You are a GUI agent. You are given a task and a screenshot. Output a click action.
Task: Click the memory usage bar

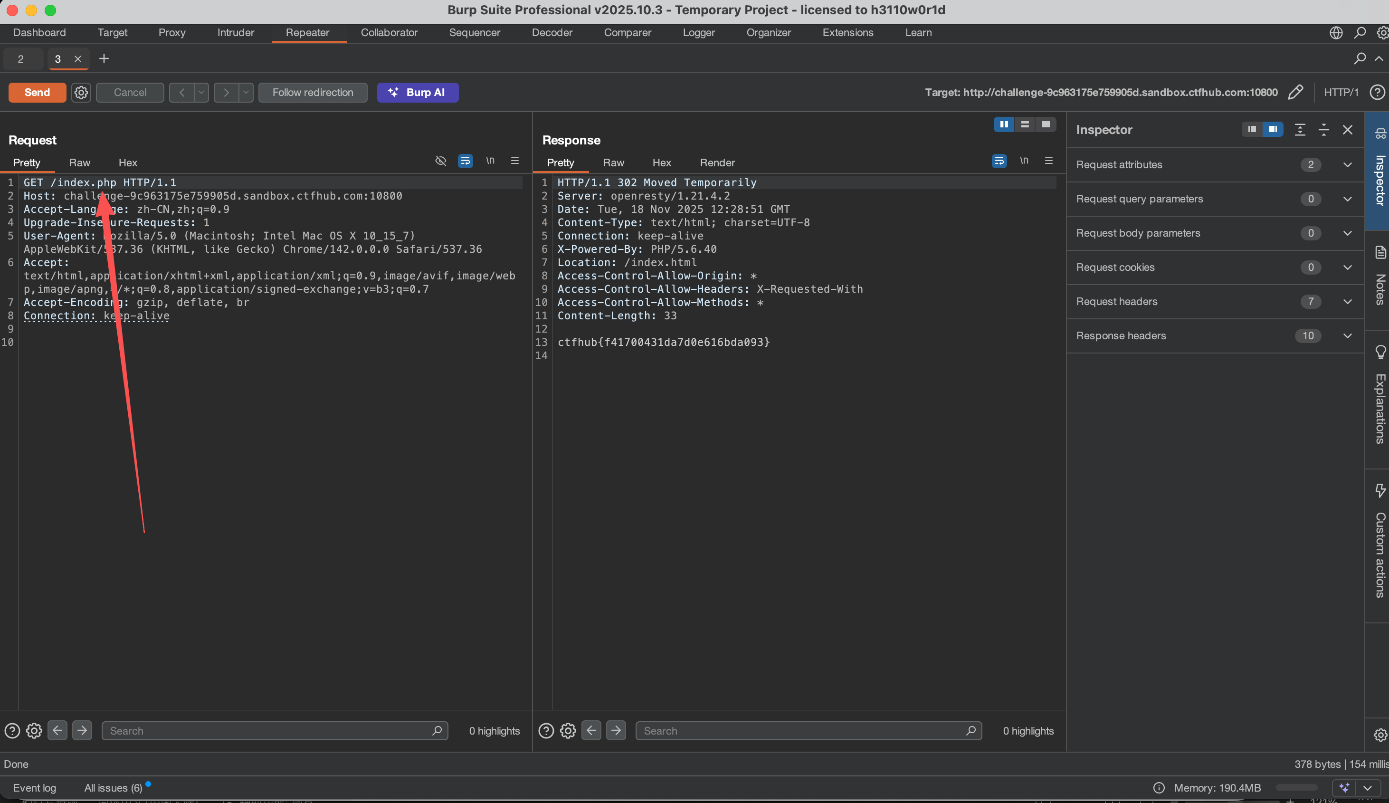tap(1296, 788)
